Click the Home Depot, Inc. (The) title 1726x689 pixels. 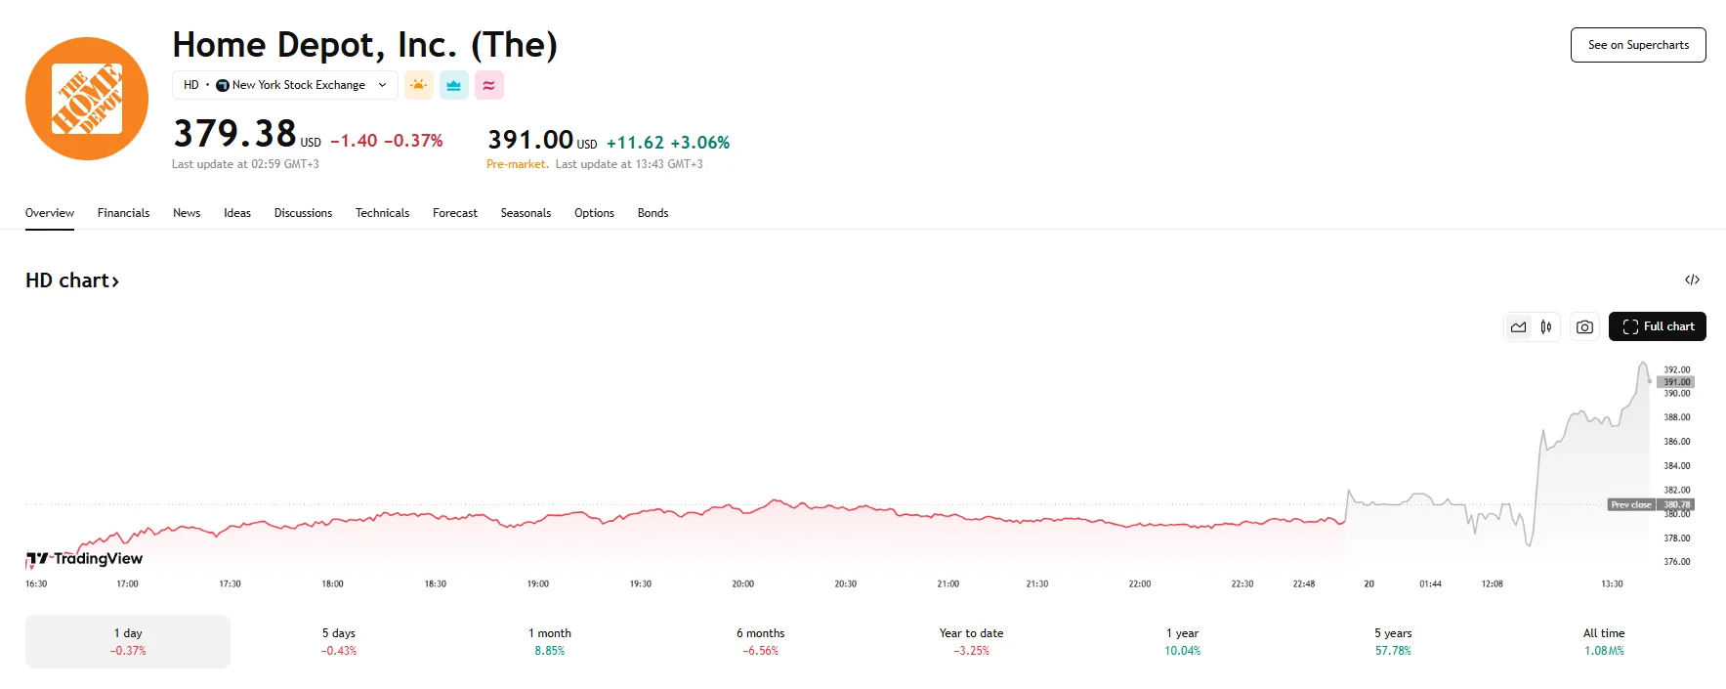point(364,45)
